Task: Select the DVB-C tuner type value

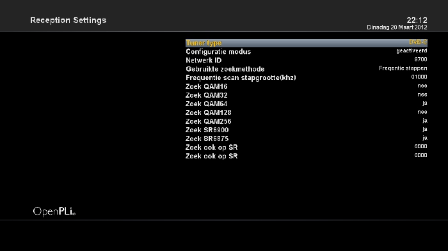Action: [x=418, y=42]
